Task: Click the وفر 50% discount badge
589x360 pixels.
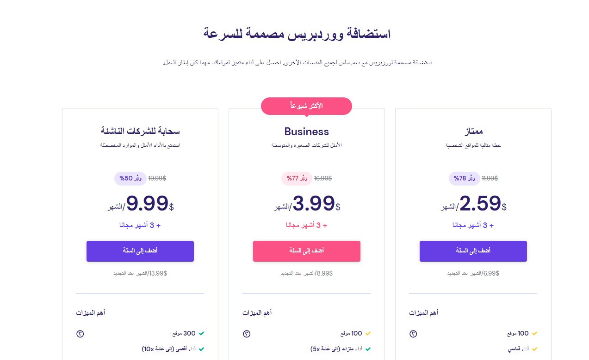Action: tap(130, 178)
